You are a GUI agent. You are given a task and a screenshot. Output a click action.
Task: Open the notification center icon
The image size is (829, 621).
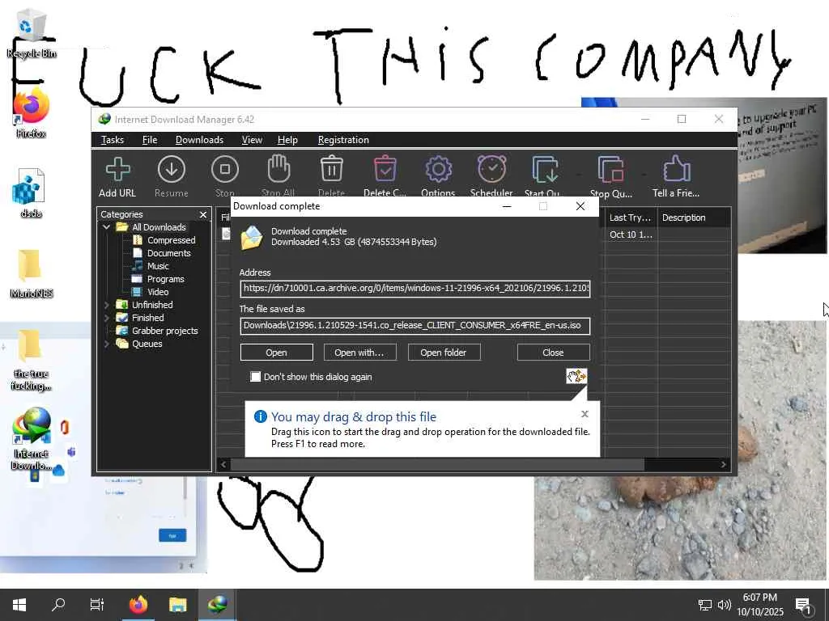tap(803, 605)
